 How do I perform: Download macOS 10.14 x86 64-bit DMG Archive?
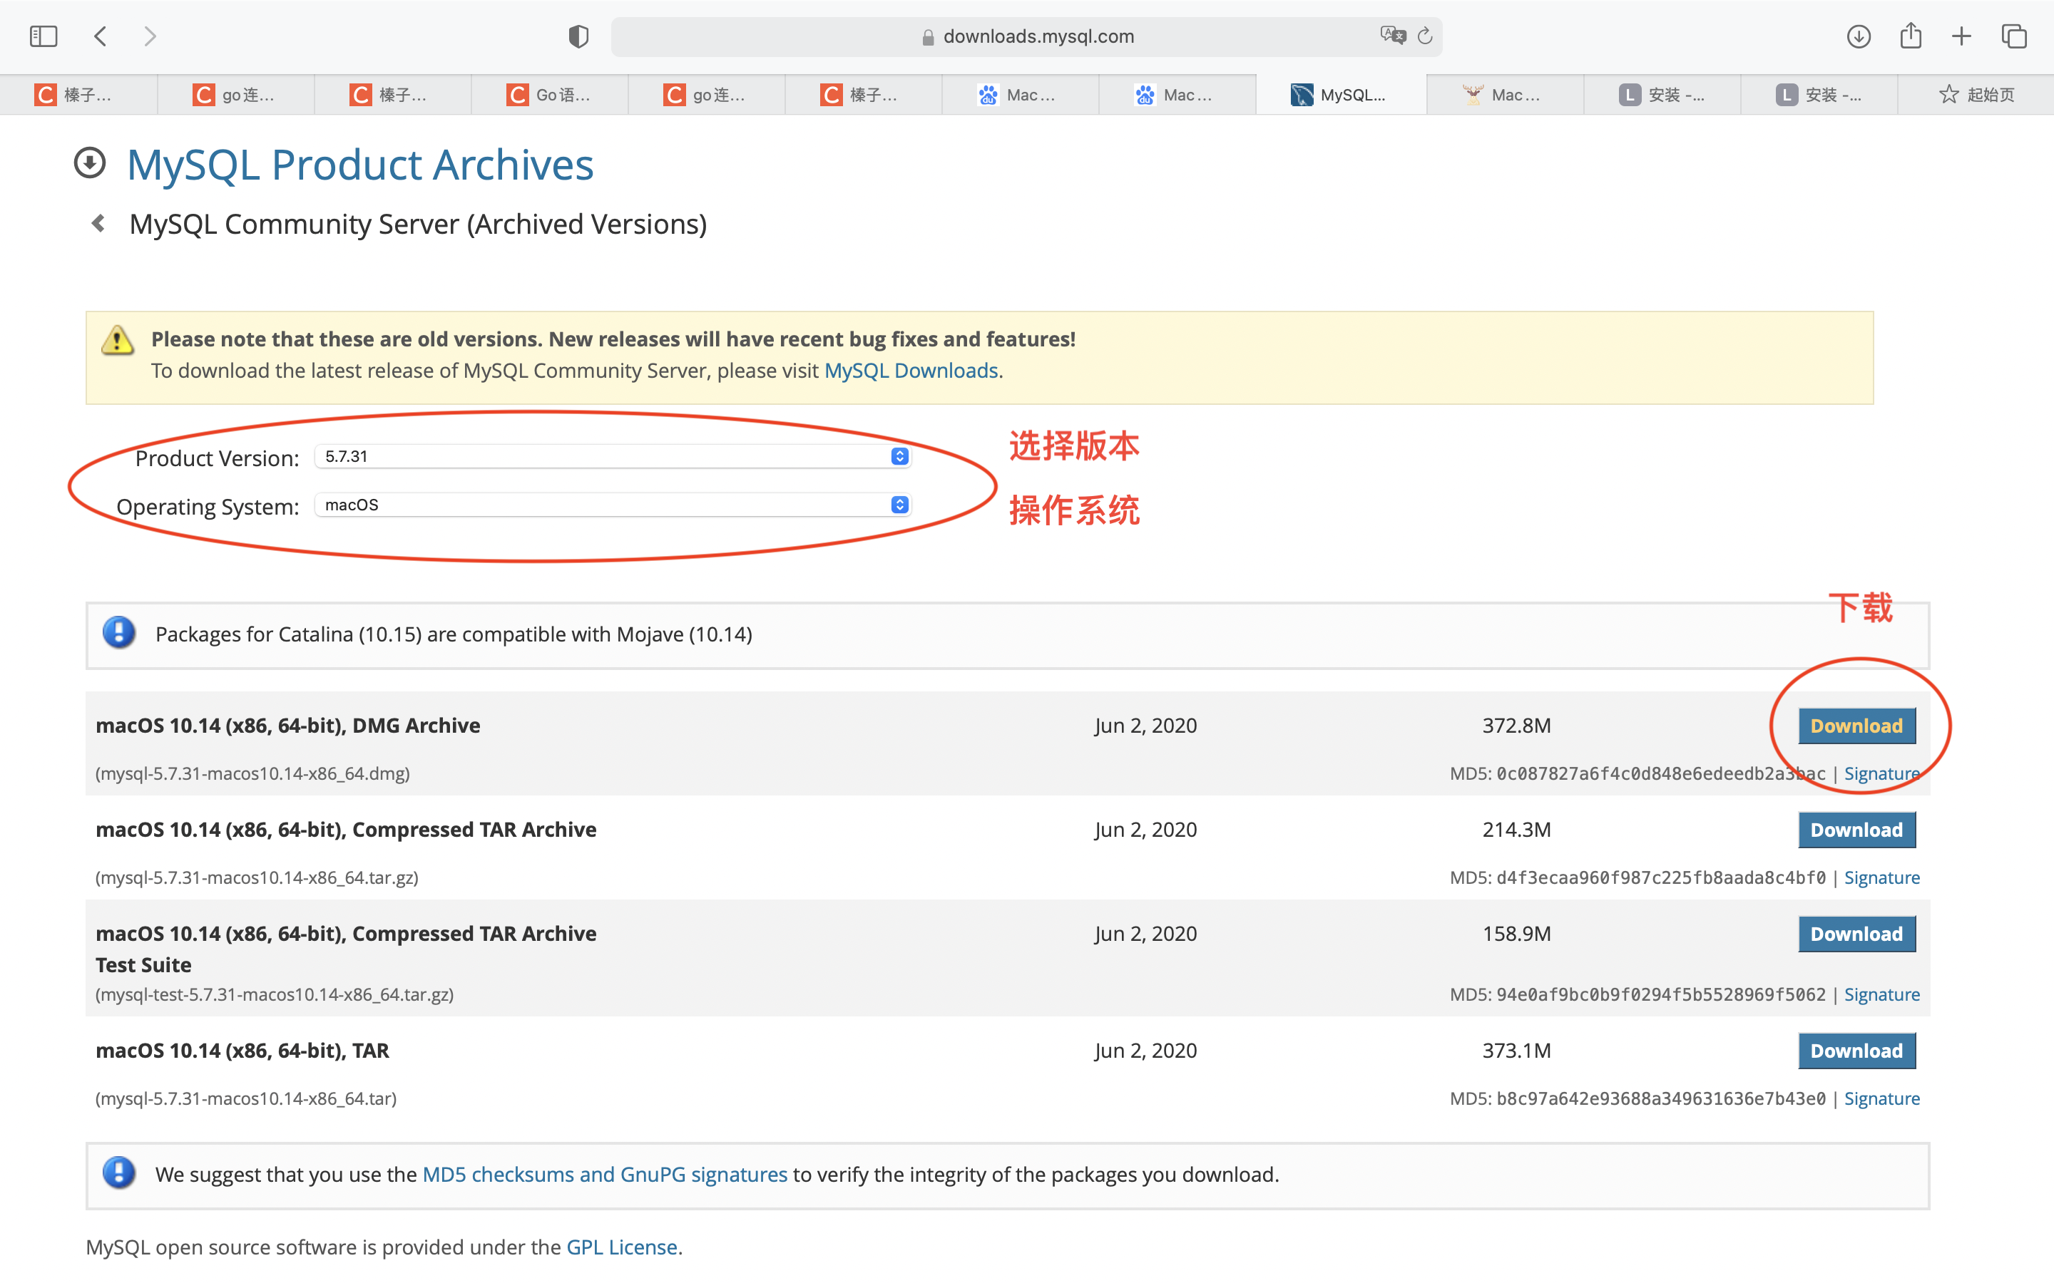click(x=1856, y=726)
